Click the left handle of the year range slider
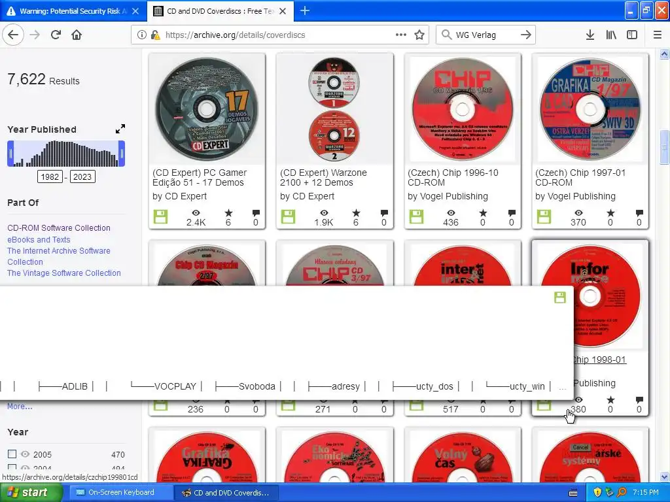Viewport: 670px width, 502px height. pyautogui.click(x=10, y=154)
